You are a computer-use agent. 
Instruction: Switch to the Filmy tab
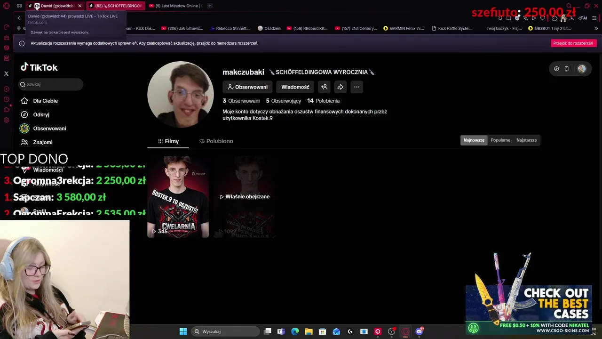(168, 141)
